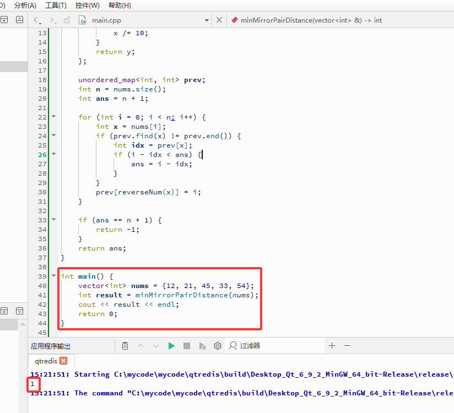Click the nums vector declaration on line 40
This screenshot has width=454, height=413.
(166, 286)
